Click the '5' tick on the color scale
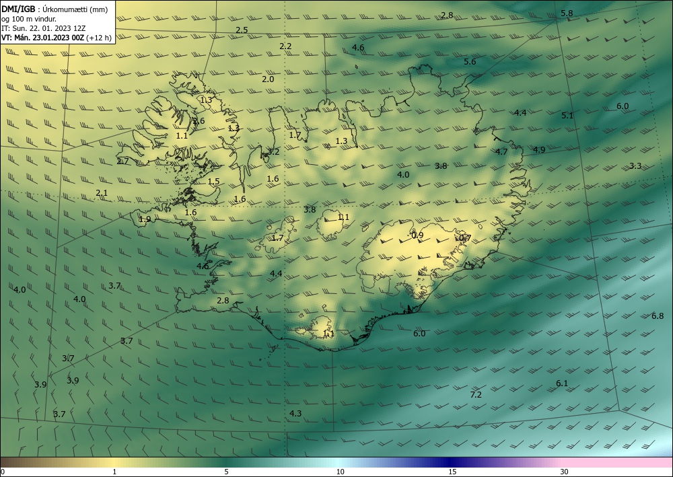 coord(226,472)
